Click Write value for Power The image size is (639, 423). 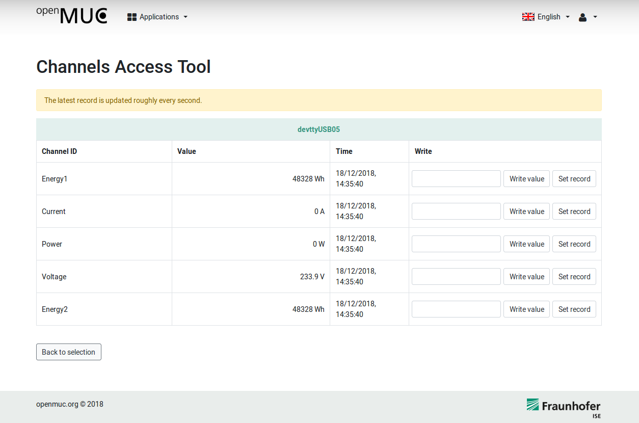(x=526, y=244)
